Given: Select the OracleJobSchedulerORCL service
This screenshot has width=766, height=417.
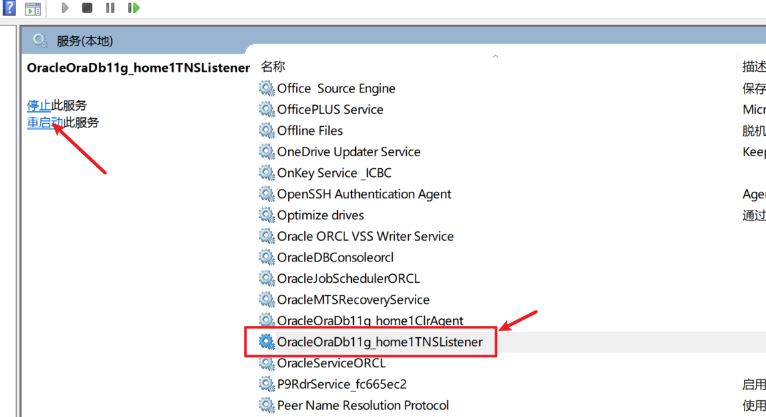Looking at the screenshot, I should point(348,279).
